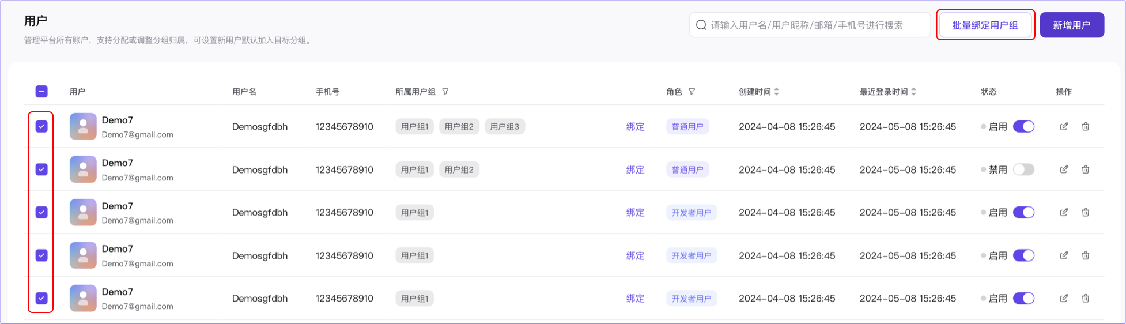Image resolution: width=1126 pixels, height=324 pixels.
Task: Click the 新增用户 button
Action: pos(1071,25)
